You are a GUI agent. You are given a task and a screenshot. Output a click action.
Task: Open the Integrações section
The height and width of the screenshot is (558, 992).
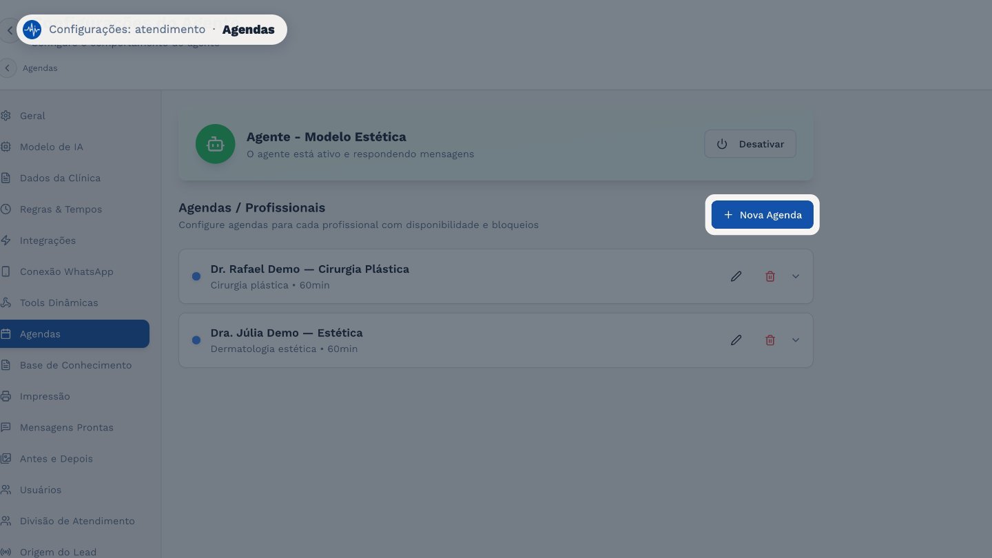(74, 240)
